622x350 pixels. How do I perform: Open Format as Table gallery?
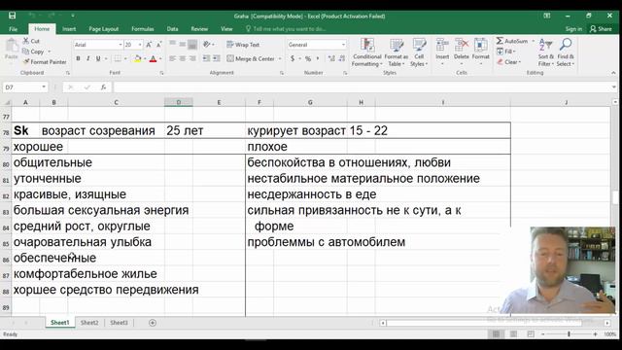[x=396, y=52]
